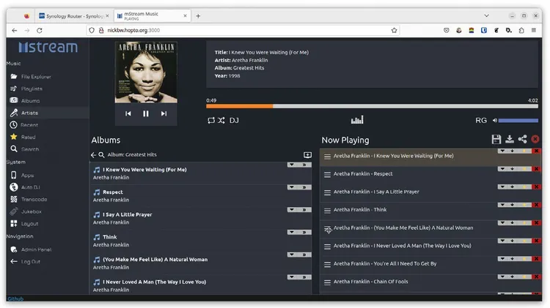This screenshot has height=308, width=550.
Task: Switch to the Synology Router browser tab
Action: pyautogui.click(x=75, y=16)
